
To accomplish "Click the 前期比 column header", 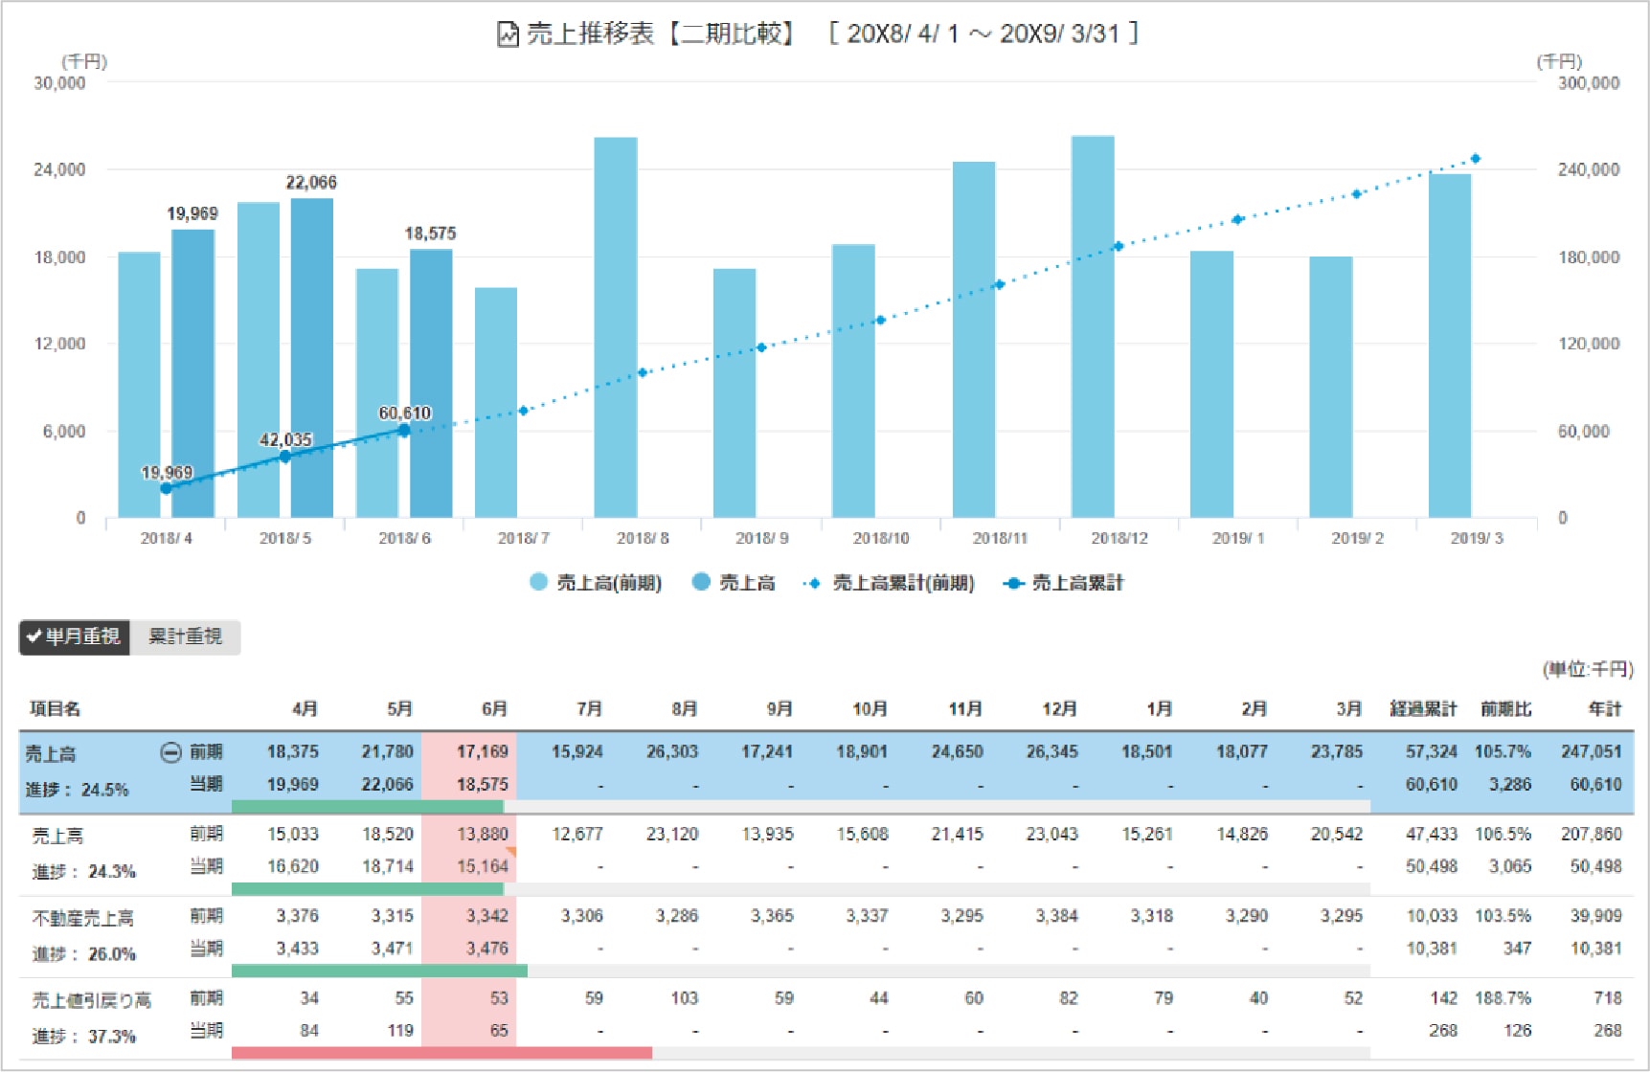I will [x=1505, y=709].
